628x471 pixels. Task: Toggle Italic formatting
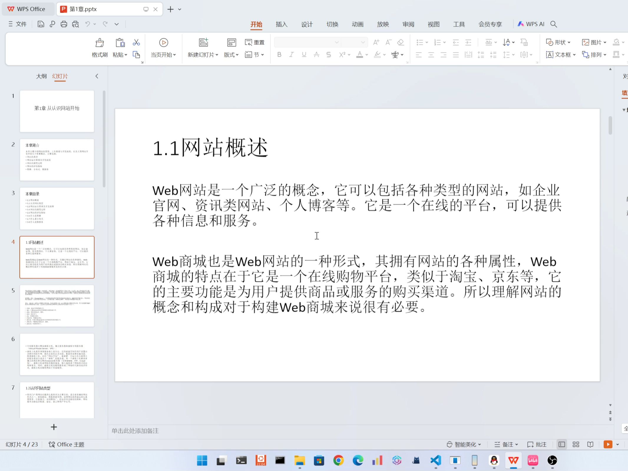[x=292, y=54]
